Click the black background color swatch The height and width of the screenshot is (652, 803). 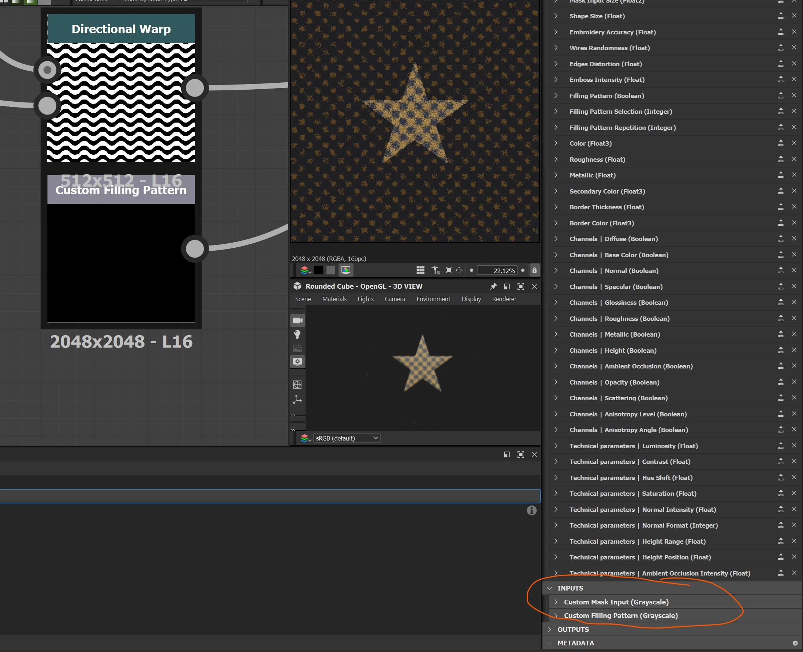pyautogui.click(x=318, y=270)
